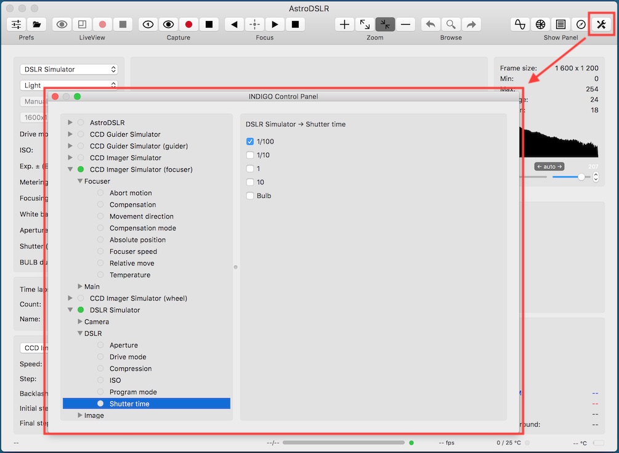Image resolution: width=619 pixels, height=453 pixels.
Task: Collapse CCD Imager Simulator (focuser) node
Action: click(x=70, y=169)
